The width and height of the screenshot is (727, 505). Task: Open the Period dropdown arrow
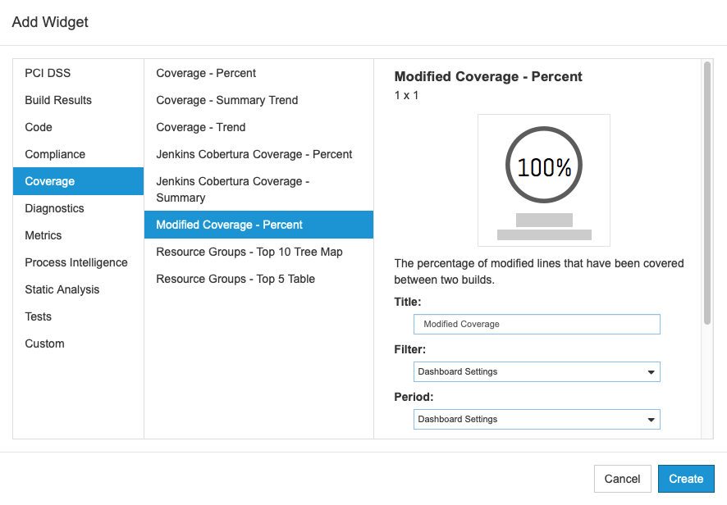(651, 420)
